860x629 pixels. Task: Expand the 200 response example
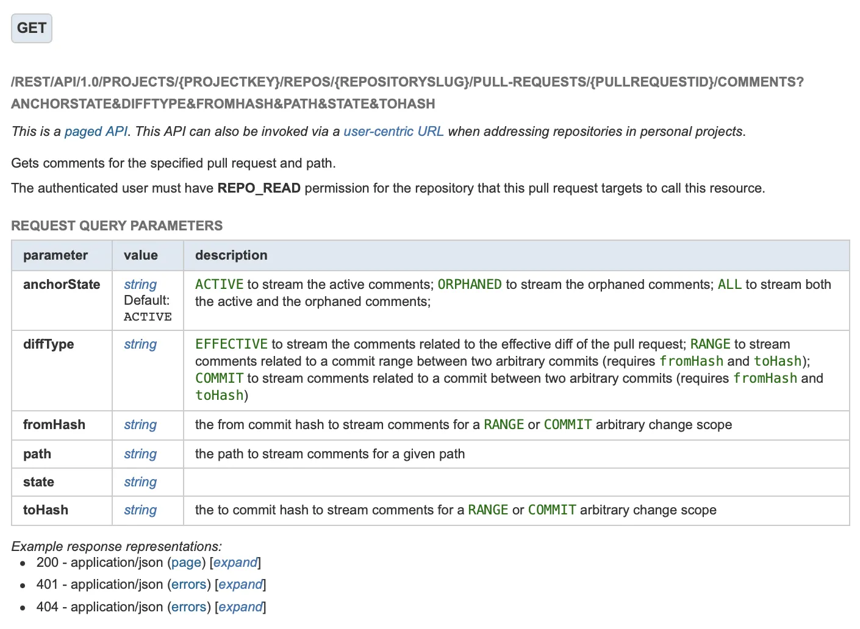pos(235,563)
